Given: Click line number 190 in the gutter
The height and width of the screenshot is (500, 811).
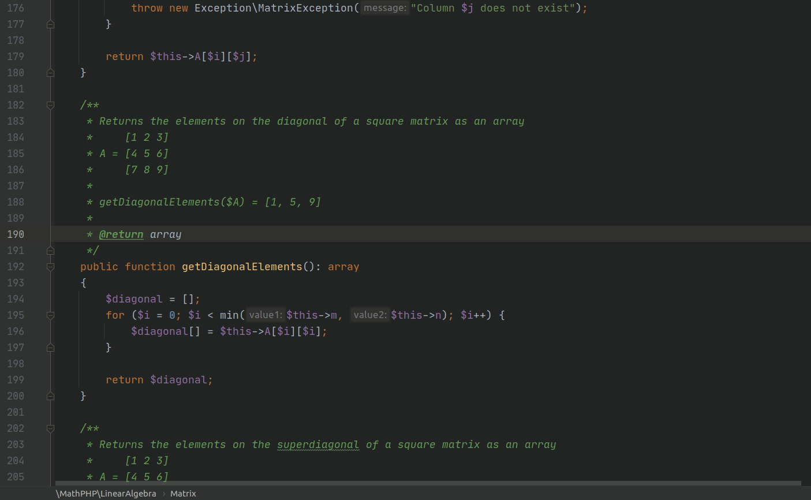Looking at the screenshot, I should click(16, 234).
